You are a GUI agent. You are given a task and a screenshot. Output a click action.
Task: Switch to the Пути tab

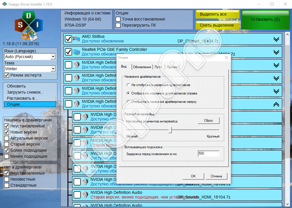click(158, 67)
